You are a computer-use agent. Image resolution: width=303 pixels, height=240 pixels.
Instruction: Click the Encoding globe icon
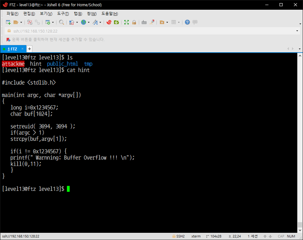(83, 23)
